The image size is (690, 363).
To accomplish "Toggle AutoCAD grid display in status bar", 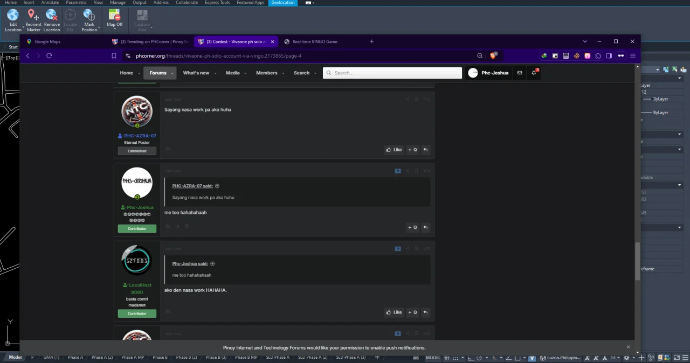I will (446, 358).
